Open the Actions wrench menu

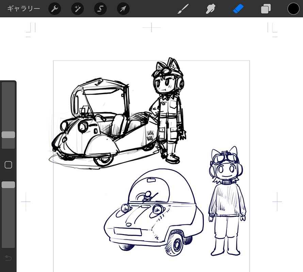54,9
